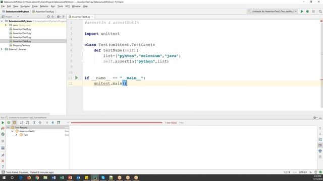Viewport: 323px width, 181px height.
Task: Toggle show passed tests in Run toolbar
Action: [9, 123]
